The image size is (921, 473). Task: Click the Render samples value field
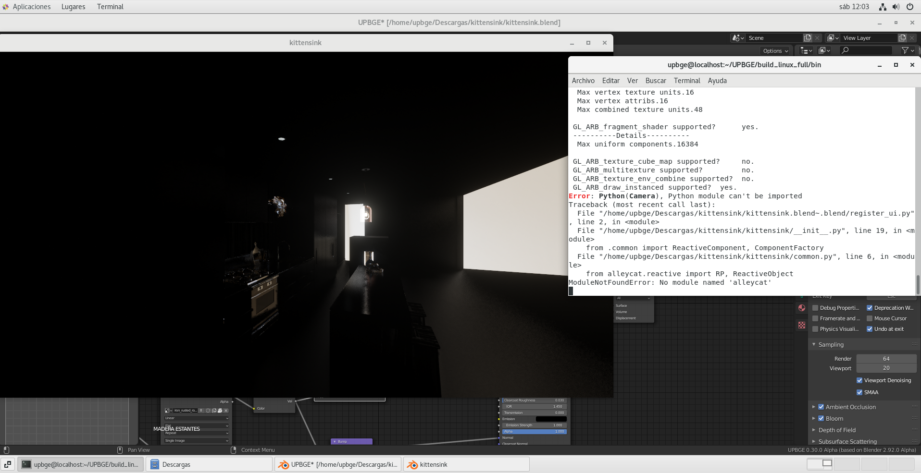[x=886, y=359]
